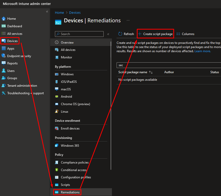Viewport: 221px width, 196px height.
Task: Click the iOS/iPadOS phone icon
Action: coord(57,82)
